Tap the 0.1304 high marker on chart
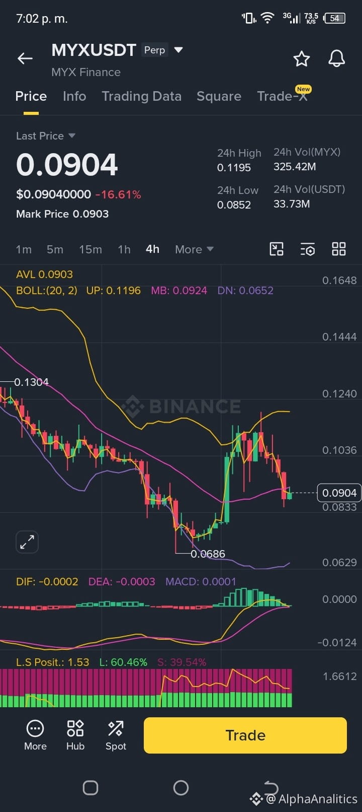362x812 pixels. pyautogui.click(x=31, y=382)
